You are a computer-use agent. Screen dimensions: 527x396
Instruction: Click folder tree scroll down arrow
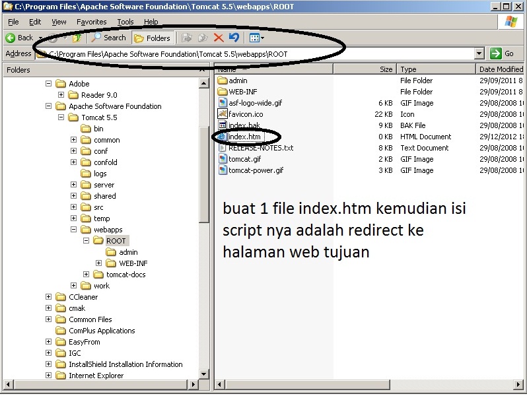(203, 374)
